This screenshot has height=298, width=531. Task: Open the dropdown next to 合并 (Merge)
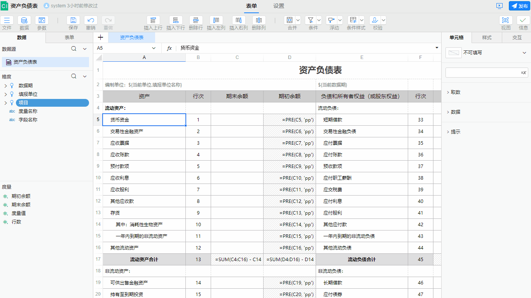coord(298,19)
